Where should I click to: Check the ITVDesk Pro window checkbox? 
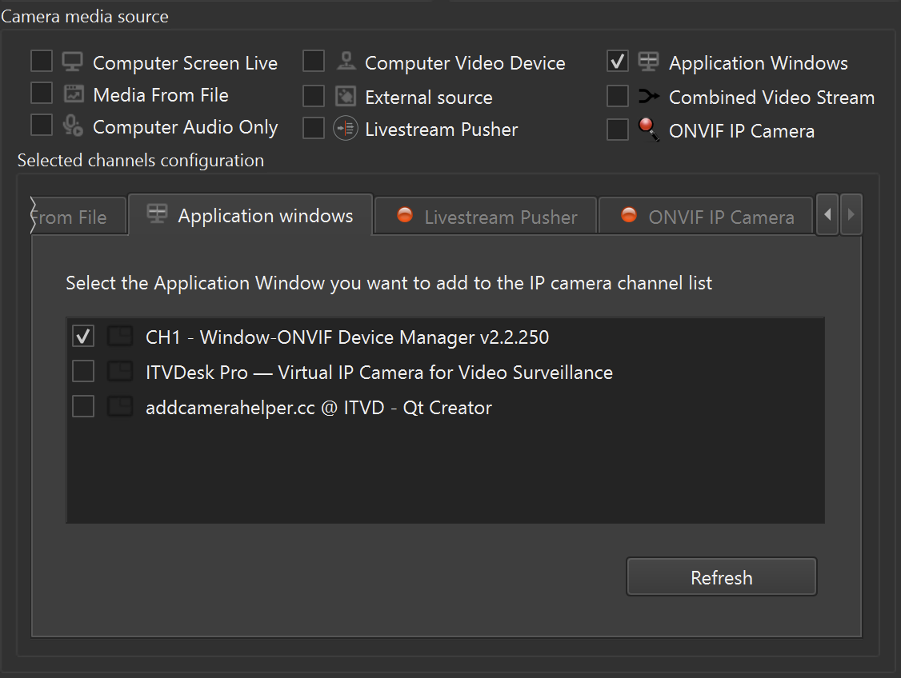pos(83,372)
